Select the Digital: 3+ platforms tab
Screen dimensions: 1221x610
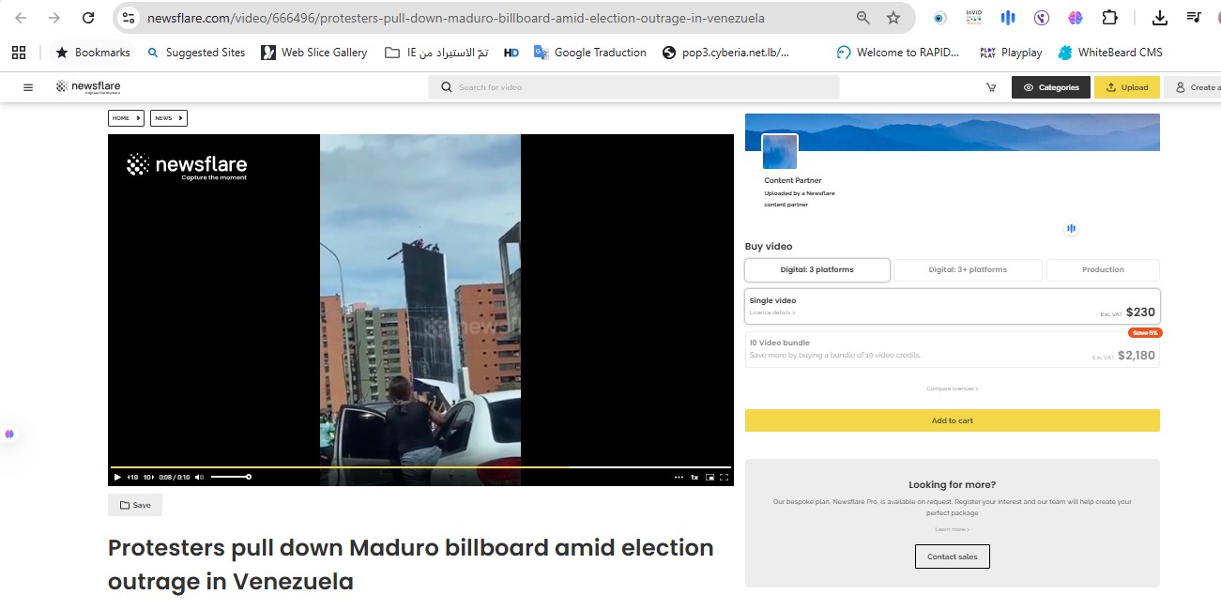click(968, 270)
